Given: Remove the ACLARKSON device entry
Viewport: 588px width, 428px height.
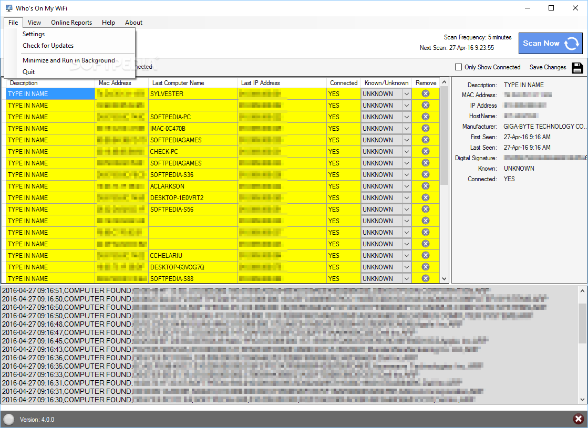Looking at the screenshot, I should pos(425,186).
